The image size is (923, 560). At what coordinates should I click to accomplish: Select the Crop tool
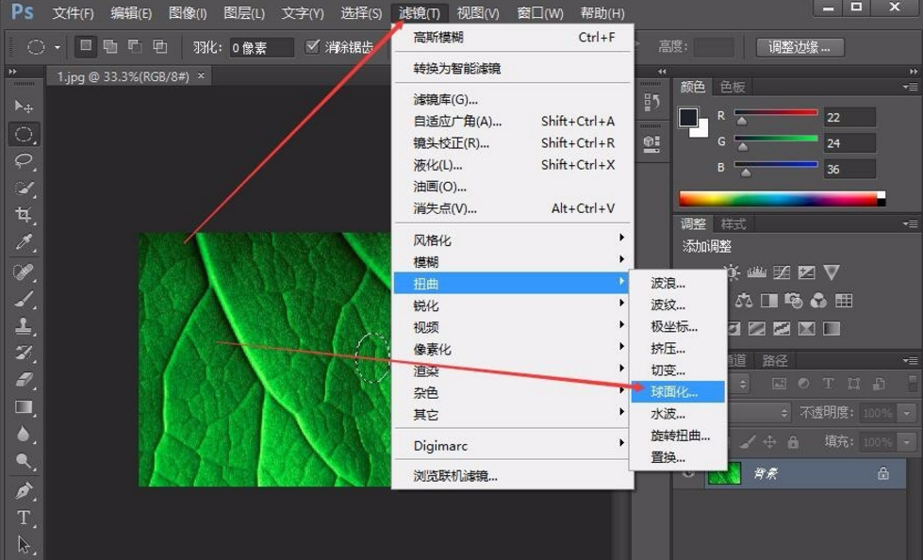tap(18, 214)
